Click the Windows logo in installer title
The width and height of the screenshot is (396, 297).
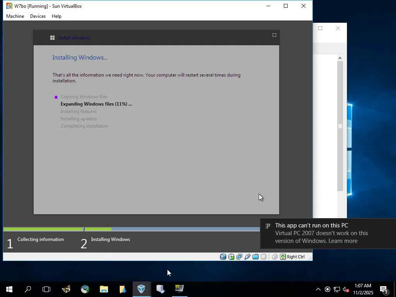(x=52, y=38)
